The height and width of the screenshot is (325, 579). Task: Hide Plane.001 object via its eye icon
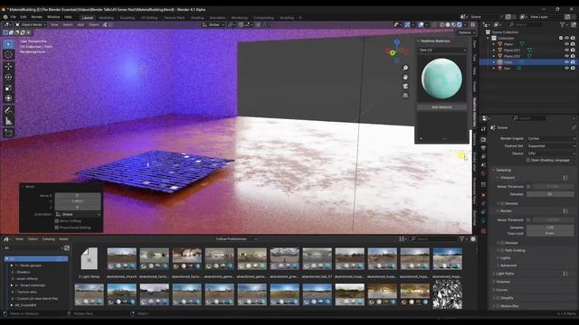tap(567, 51)
